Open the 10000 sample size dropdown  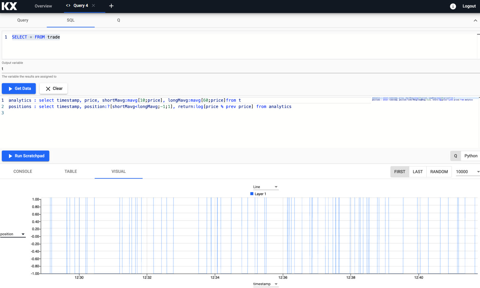(x=468, y=172)
